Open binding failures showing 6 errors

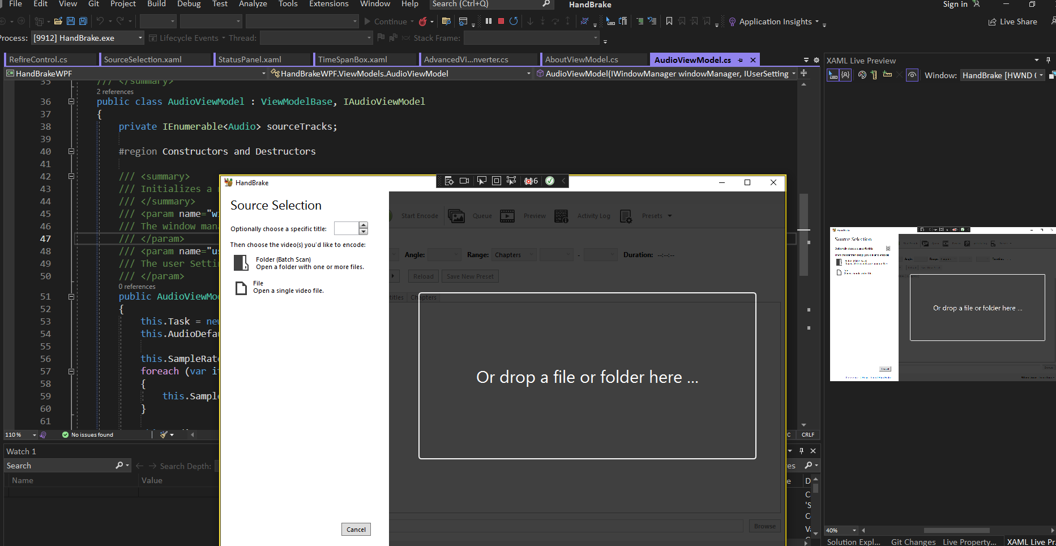(x=531, y=181)
